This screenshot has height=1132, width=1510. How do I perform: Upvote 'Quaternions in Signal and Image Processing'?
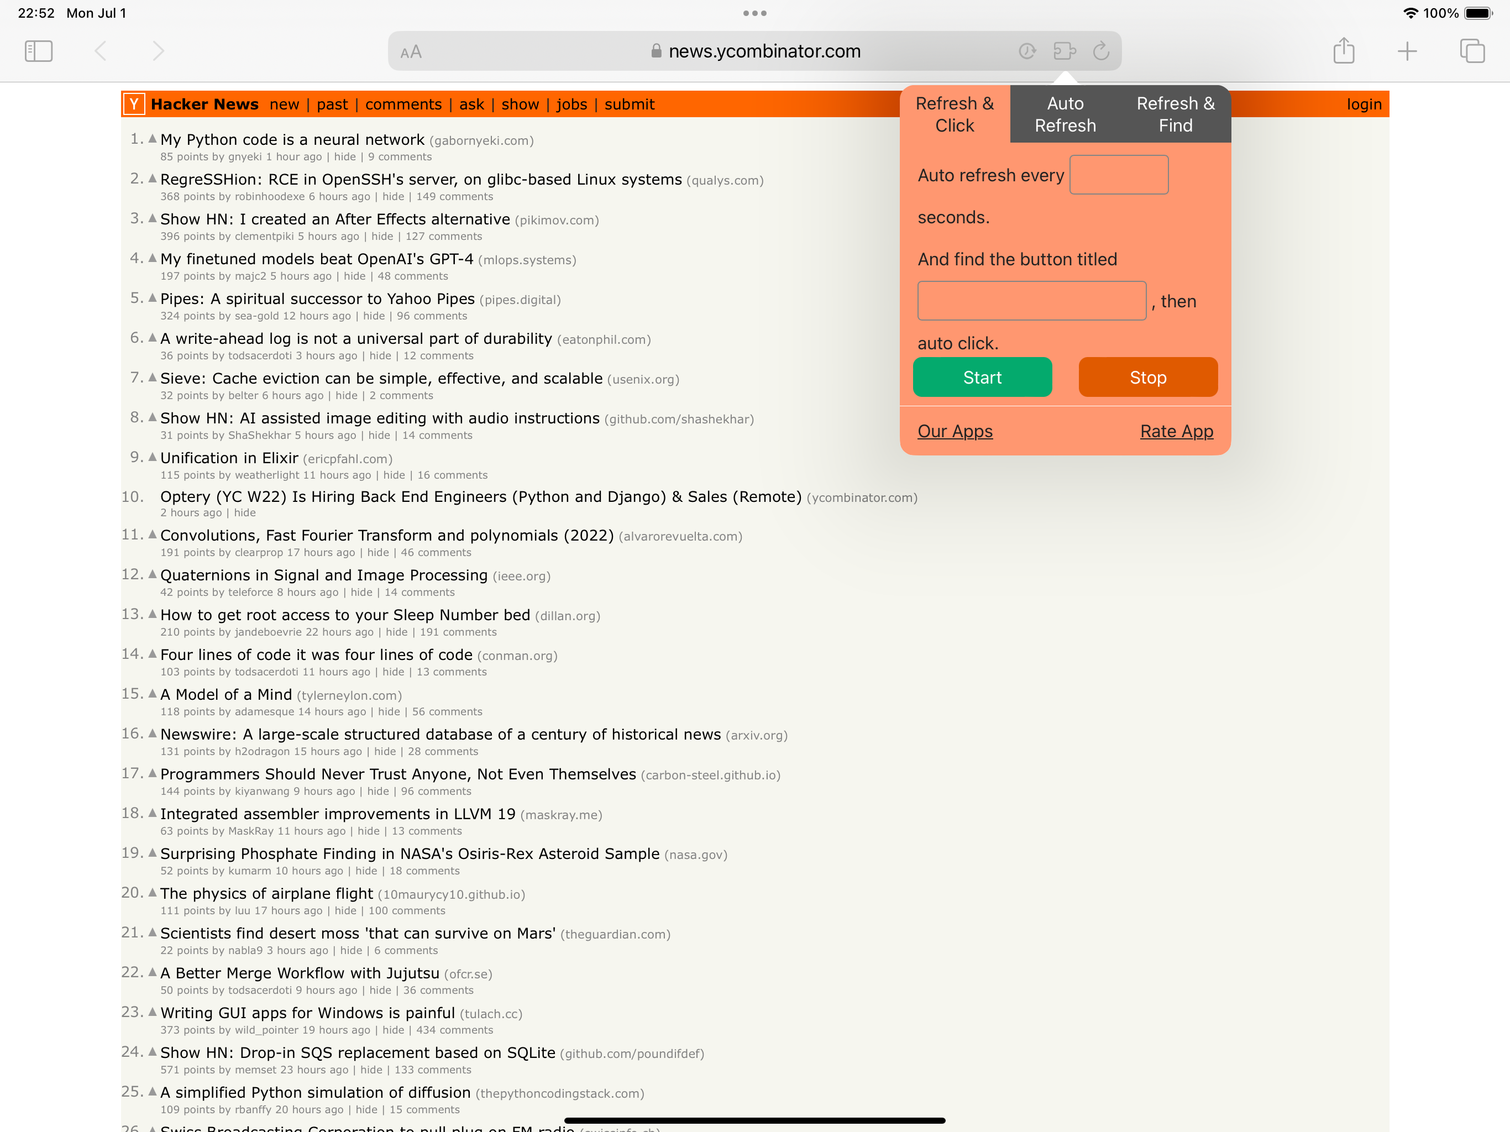[152, 574]
